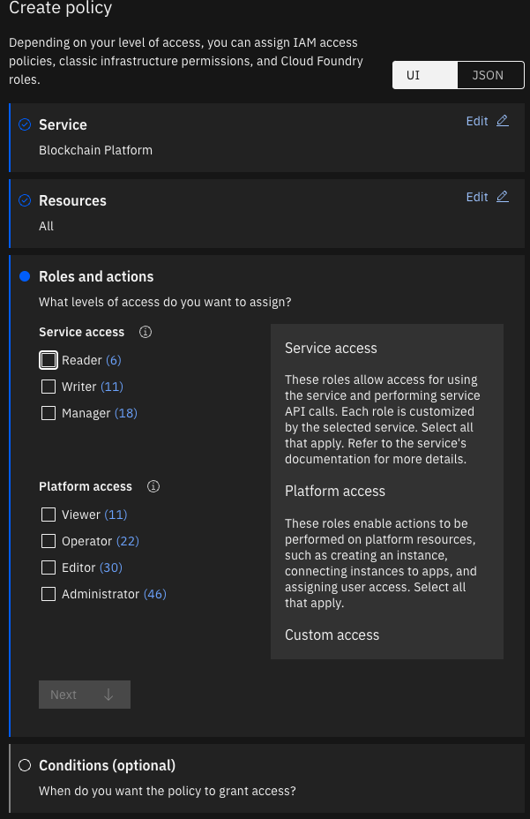Check the Reader service access checkbox
Image resolution: width=530 pixels, height=819 pixels.
(x=49, y=360)
